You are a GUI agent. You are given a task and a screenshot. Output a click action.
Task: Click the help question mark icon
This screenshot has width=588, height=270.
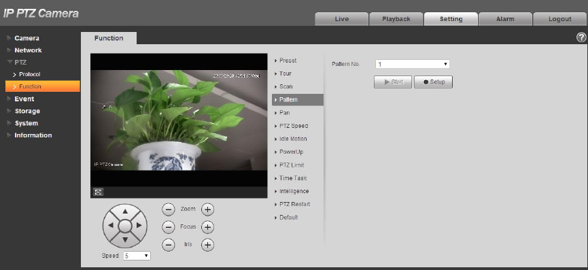581,37
